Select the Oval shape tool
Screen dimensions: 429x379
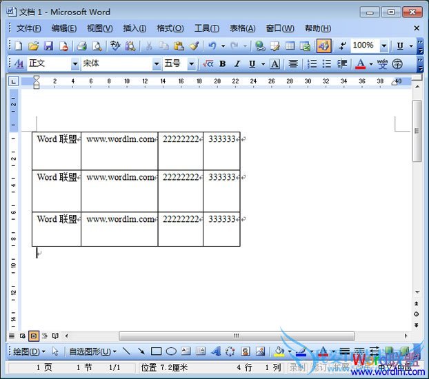[171, 351]
